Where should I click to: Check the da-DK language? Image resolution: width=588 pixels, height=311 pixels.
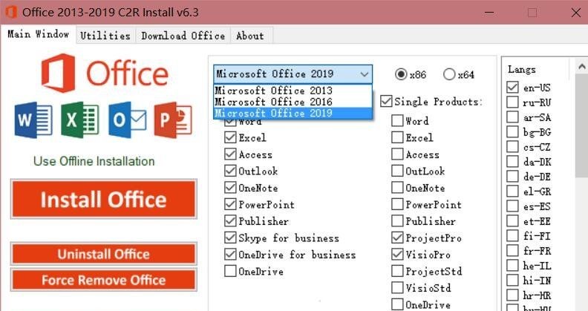click(x=512, y=162)
